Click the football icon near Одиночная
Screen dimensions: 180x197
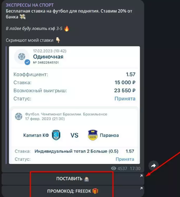coord(21,57)
